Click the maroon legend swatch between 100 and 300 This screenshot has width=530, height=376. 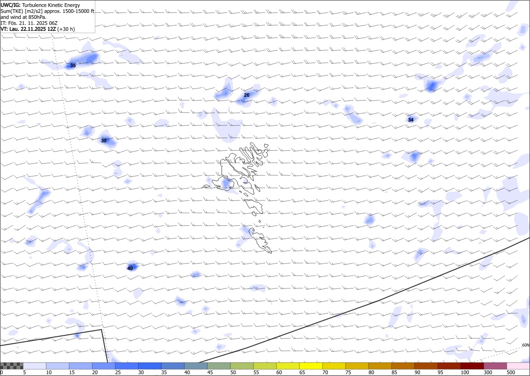pyautogui.click(x=472, y=366)
